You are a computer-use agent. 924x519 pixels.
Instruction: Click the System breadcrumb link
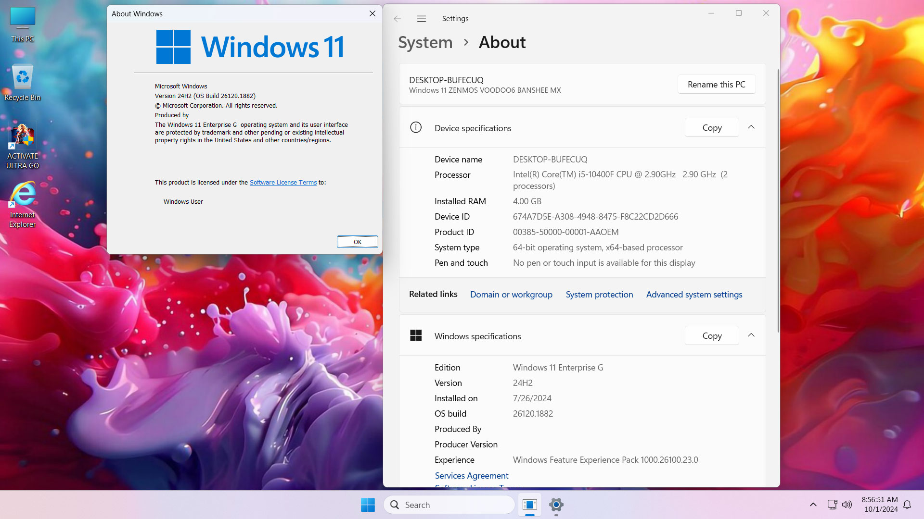coord(425,42)
